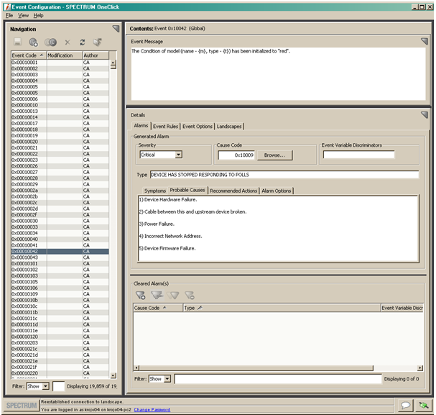Image resolution: width=436 pixels, height=415 pixels.
Task: Click the add cleared alarm icon
Action: click(140, 296)
